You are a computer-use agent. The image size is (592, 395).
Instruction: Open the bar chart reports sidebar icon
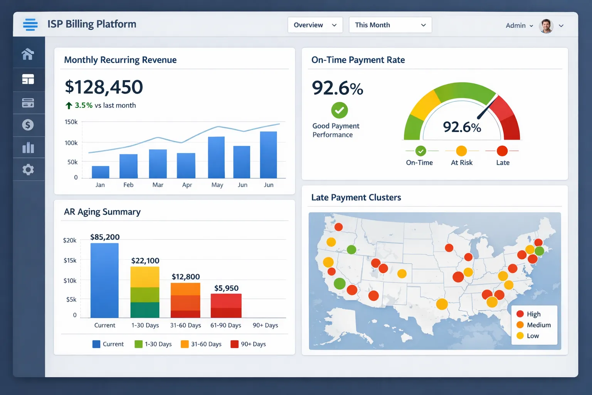(28, 147)
